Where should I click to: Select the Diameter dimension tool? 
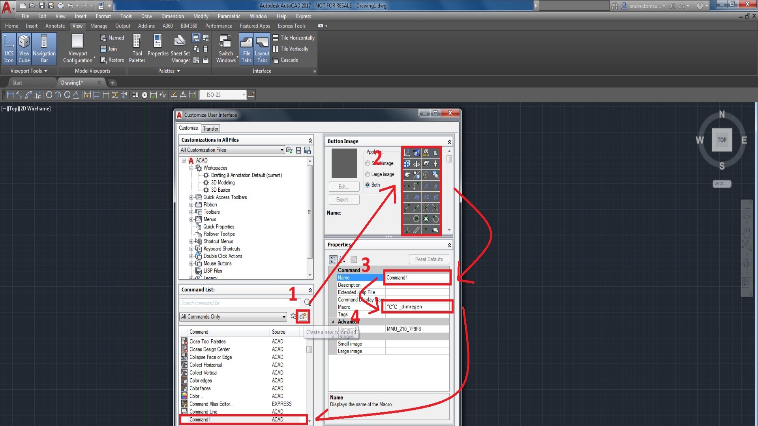(x=67, y=95)
